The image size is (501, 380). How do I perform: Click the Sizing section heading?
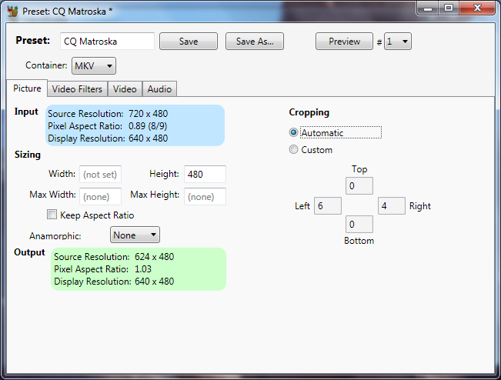tap(28, 155)
